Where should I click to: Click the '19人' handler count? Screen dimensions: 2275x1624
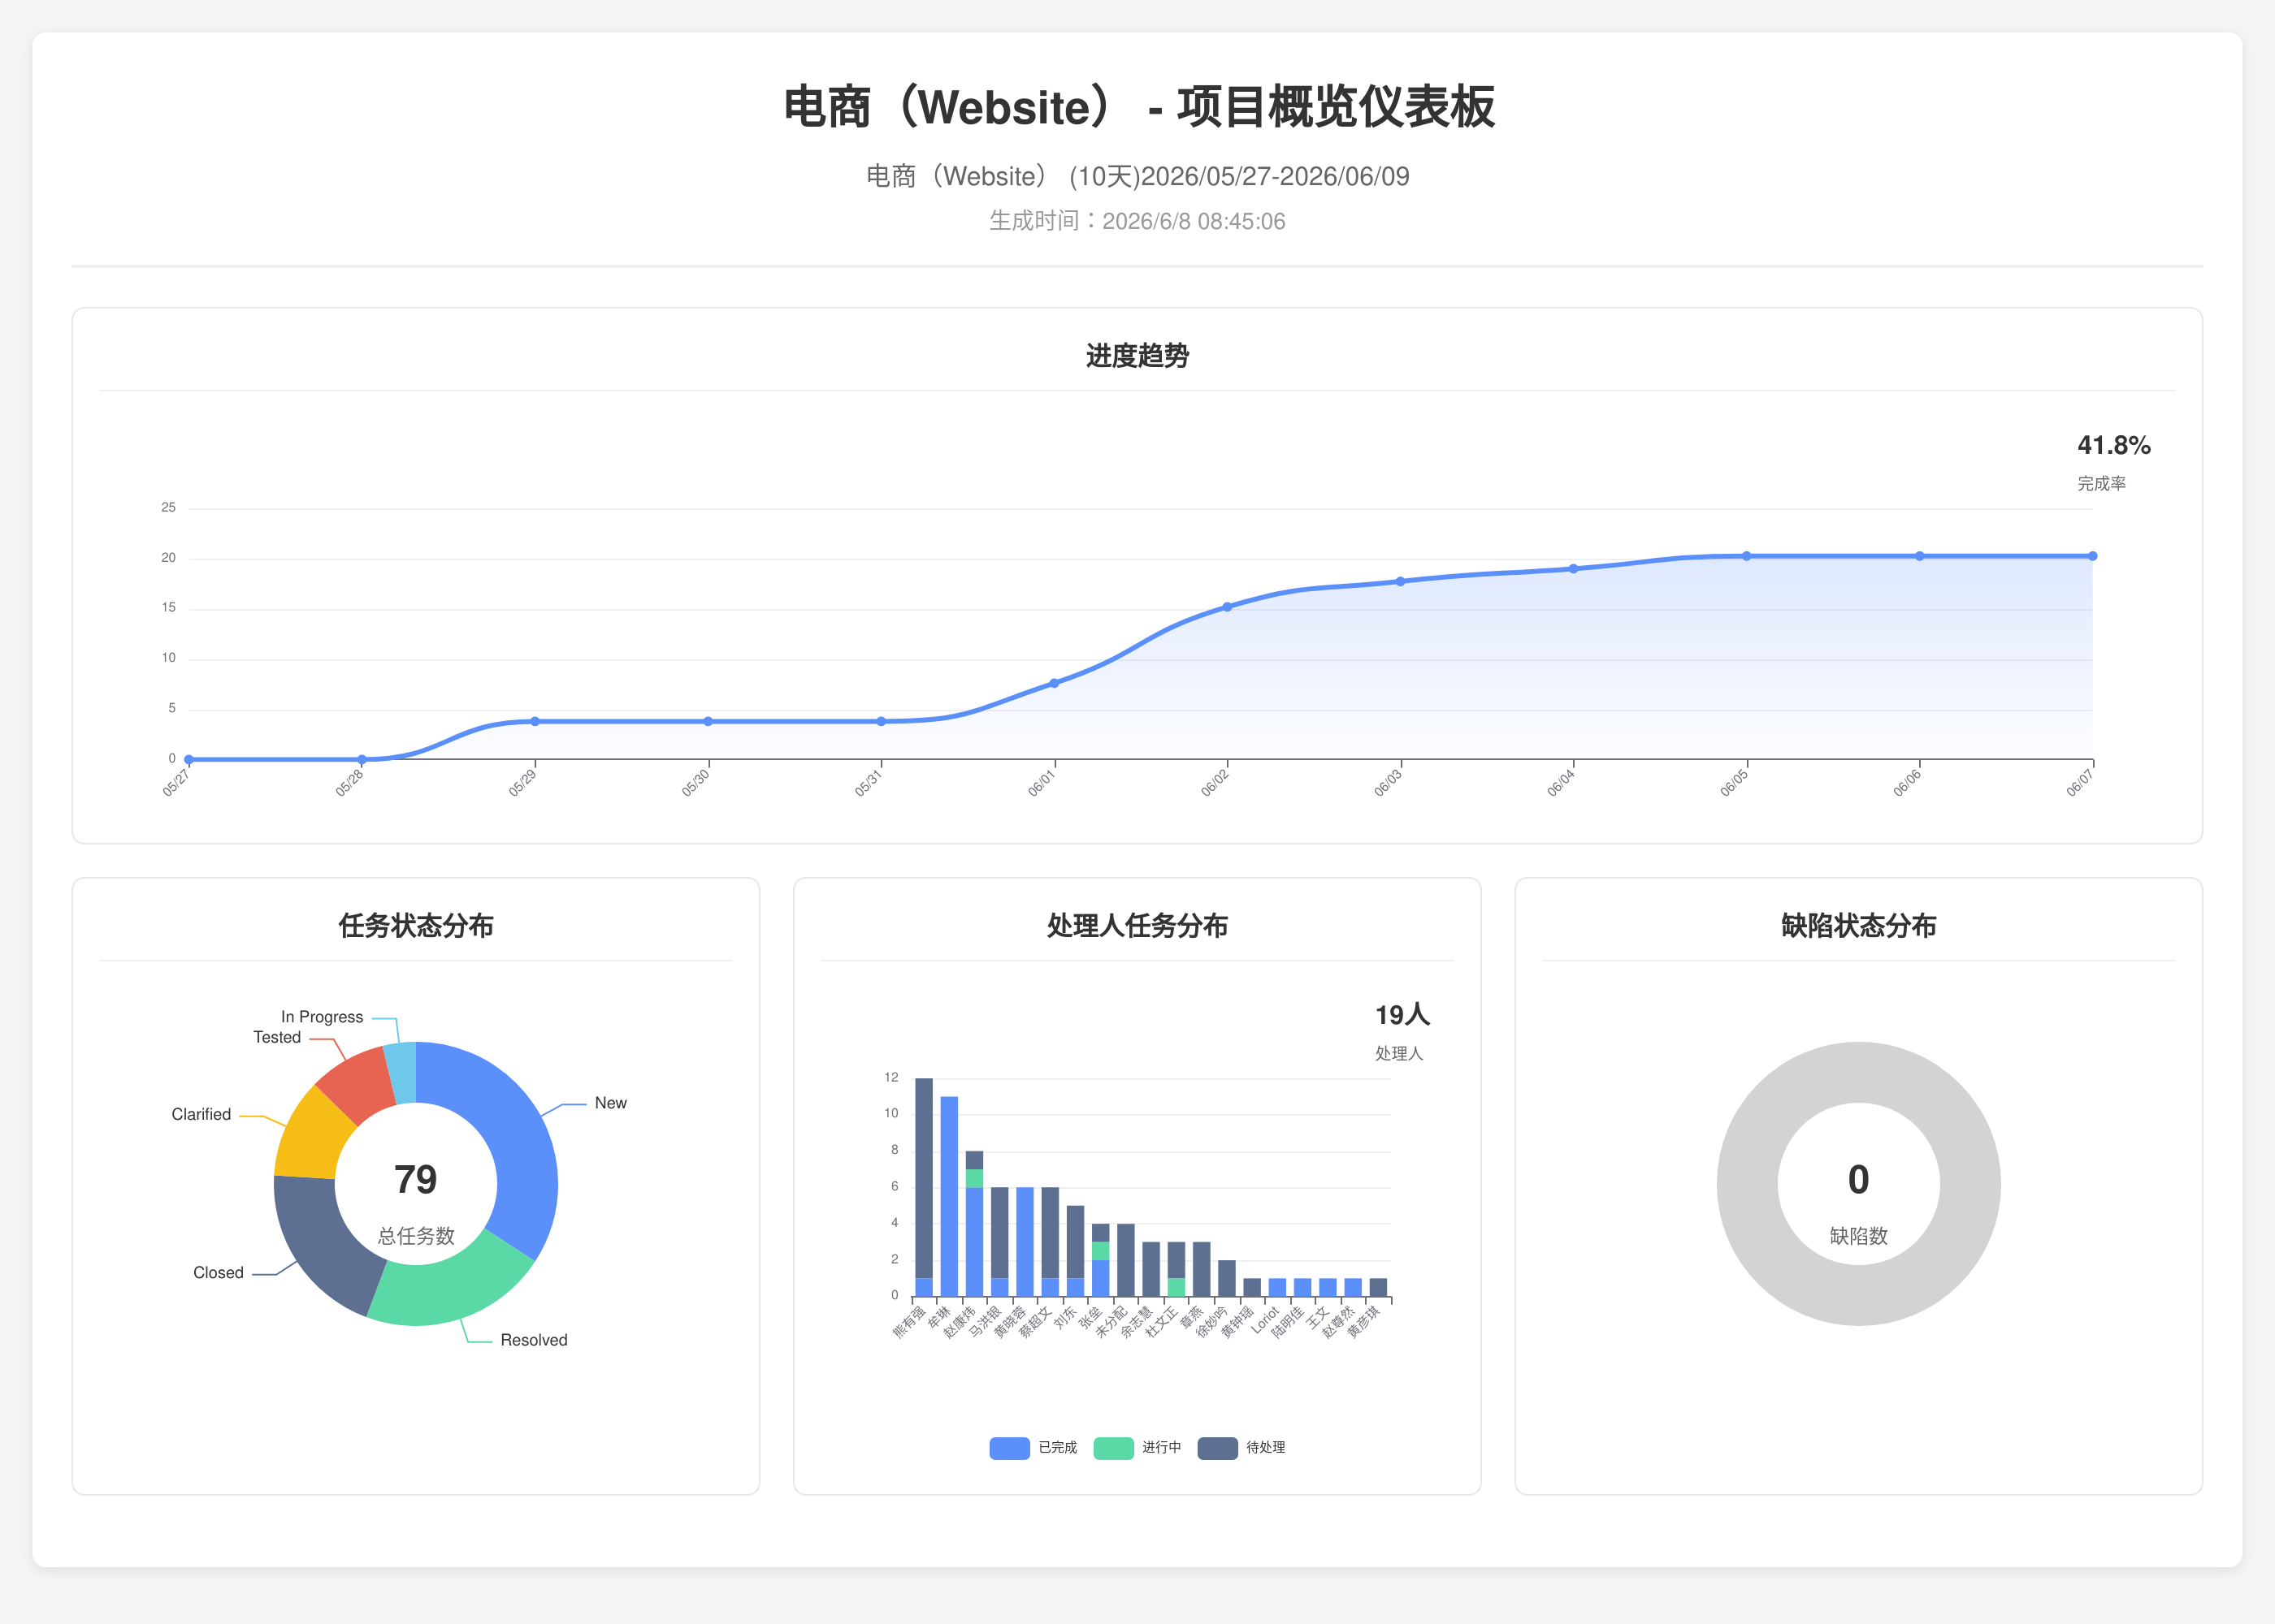click(1402, 1015)
